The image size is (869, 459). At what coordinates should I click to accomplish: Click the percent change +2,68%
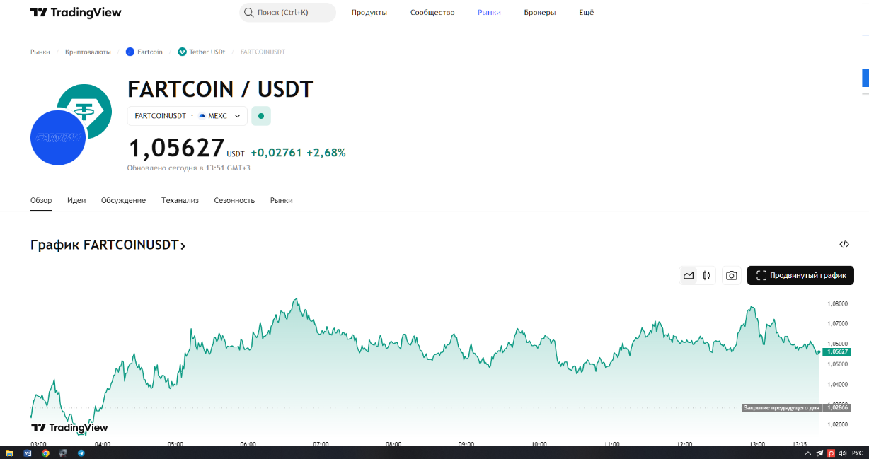coord(326,153)
